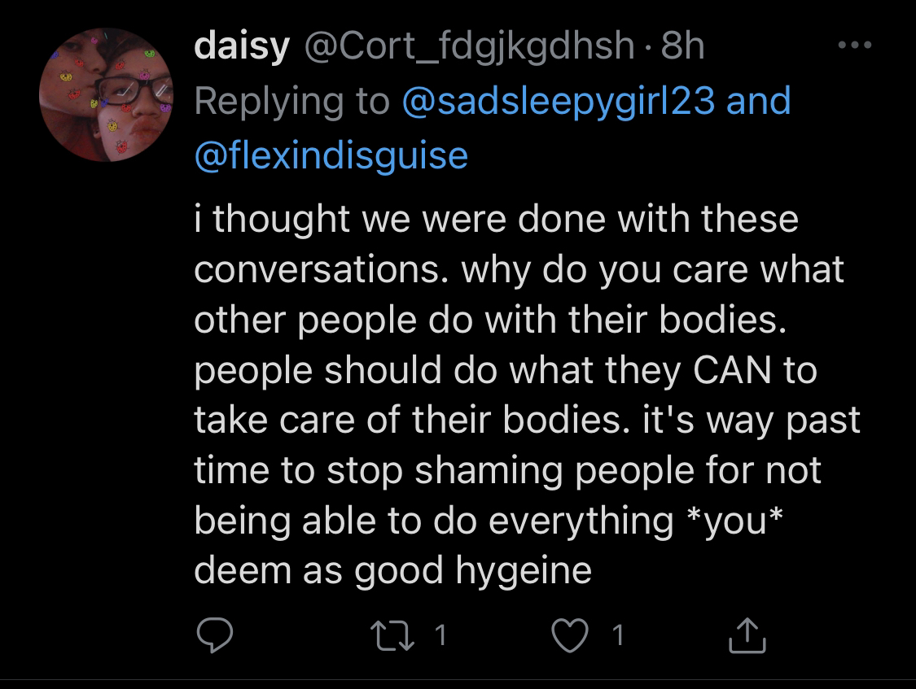This screenshot has height=689, width=916.
Task: Open the three-dot more options menu
Action: [x=855, y=45]
